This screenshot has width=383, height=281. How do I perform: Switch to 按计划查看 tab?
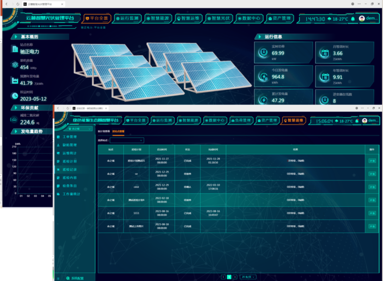(104, 131)
